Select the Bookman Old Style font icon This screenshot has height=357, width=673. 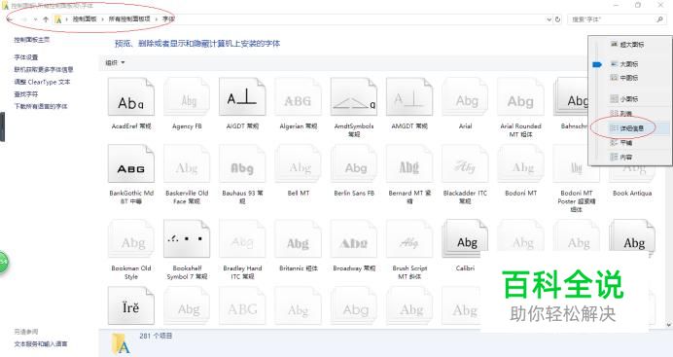[131, 239]
